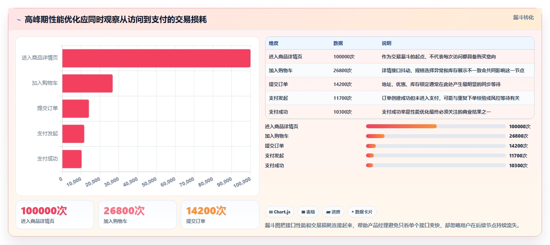Click the 漏斗转化 tag in the header
The image size is (550, 245).
tap(523, 17)
